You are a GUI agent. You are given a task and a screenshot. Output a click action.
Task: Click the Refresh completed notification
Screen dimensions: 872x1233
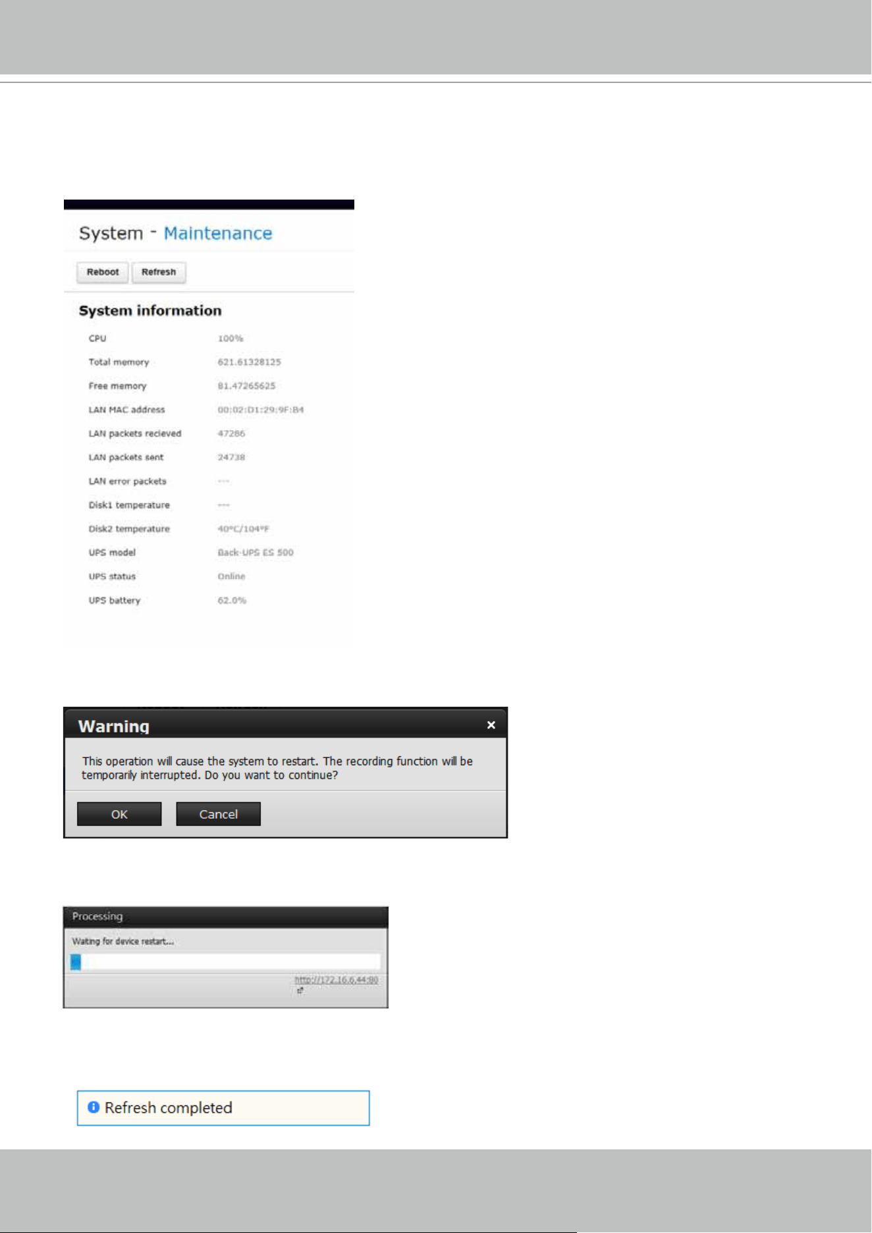[223, 1108]
